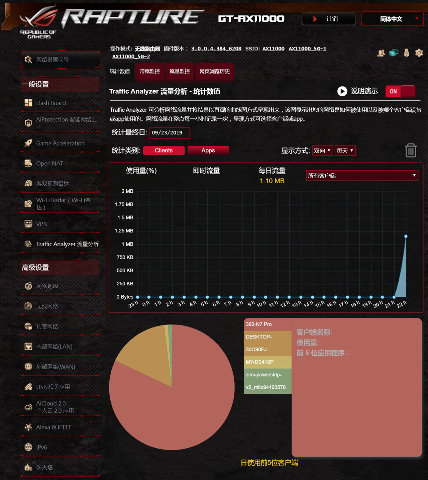Screen dimensions: 428x480
Task: Switch to the 带宽监控 tab
Action: [150, 71]
